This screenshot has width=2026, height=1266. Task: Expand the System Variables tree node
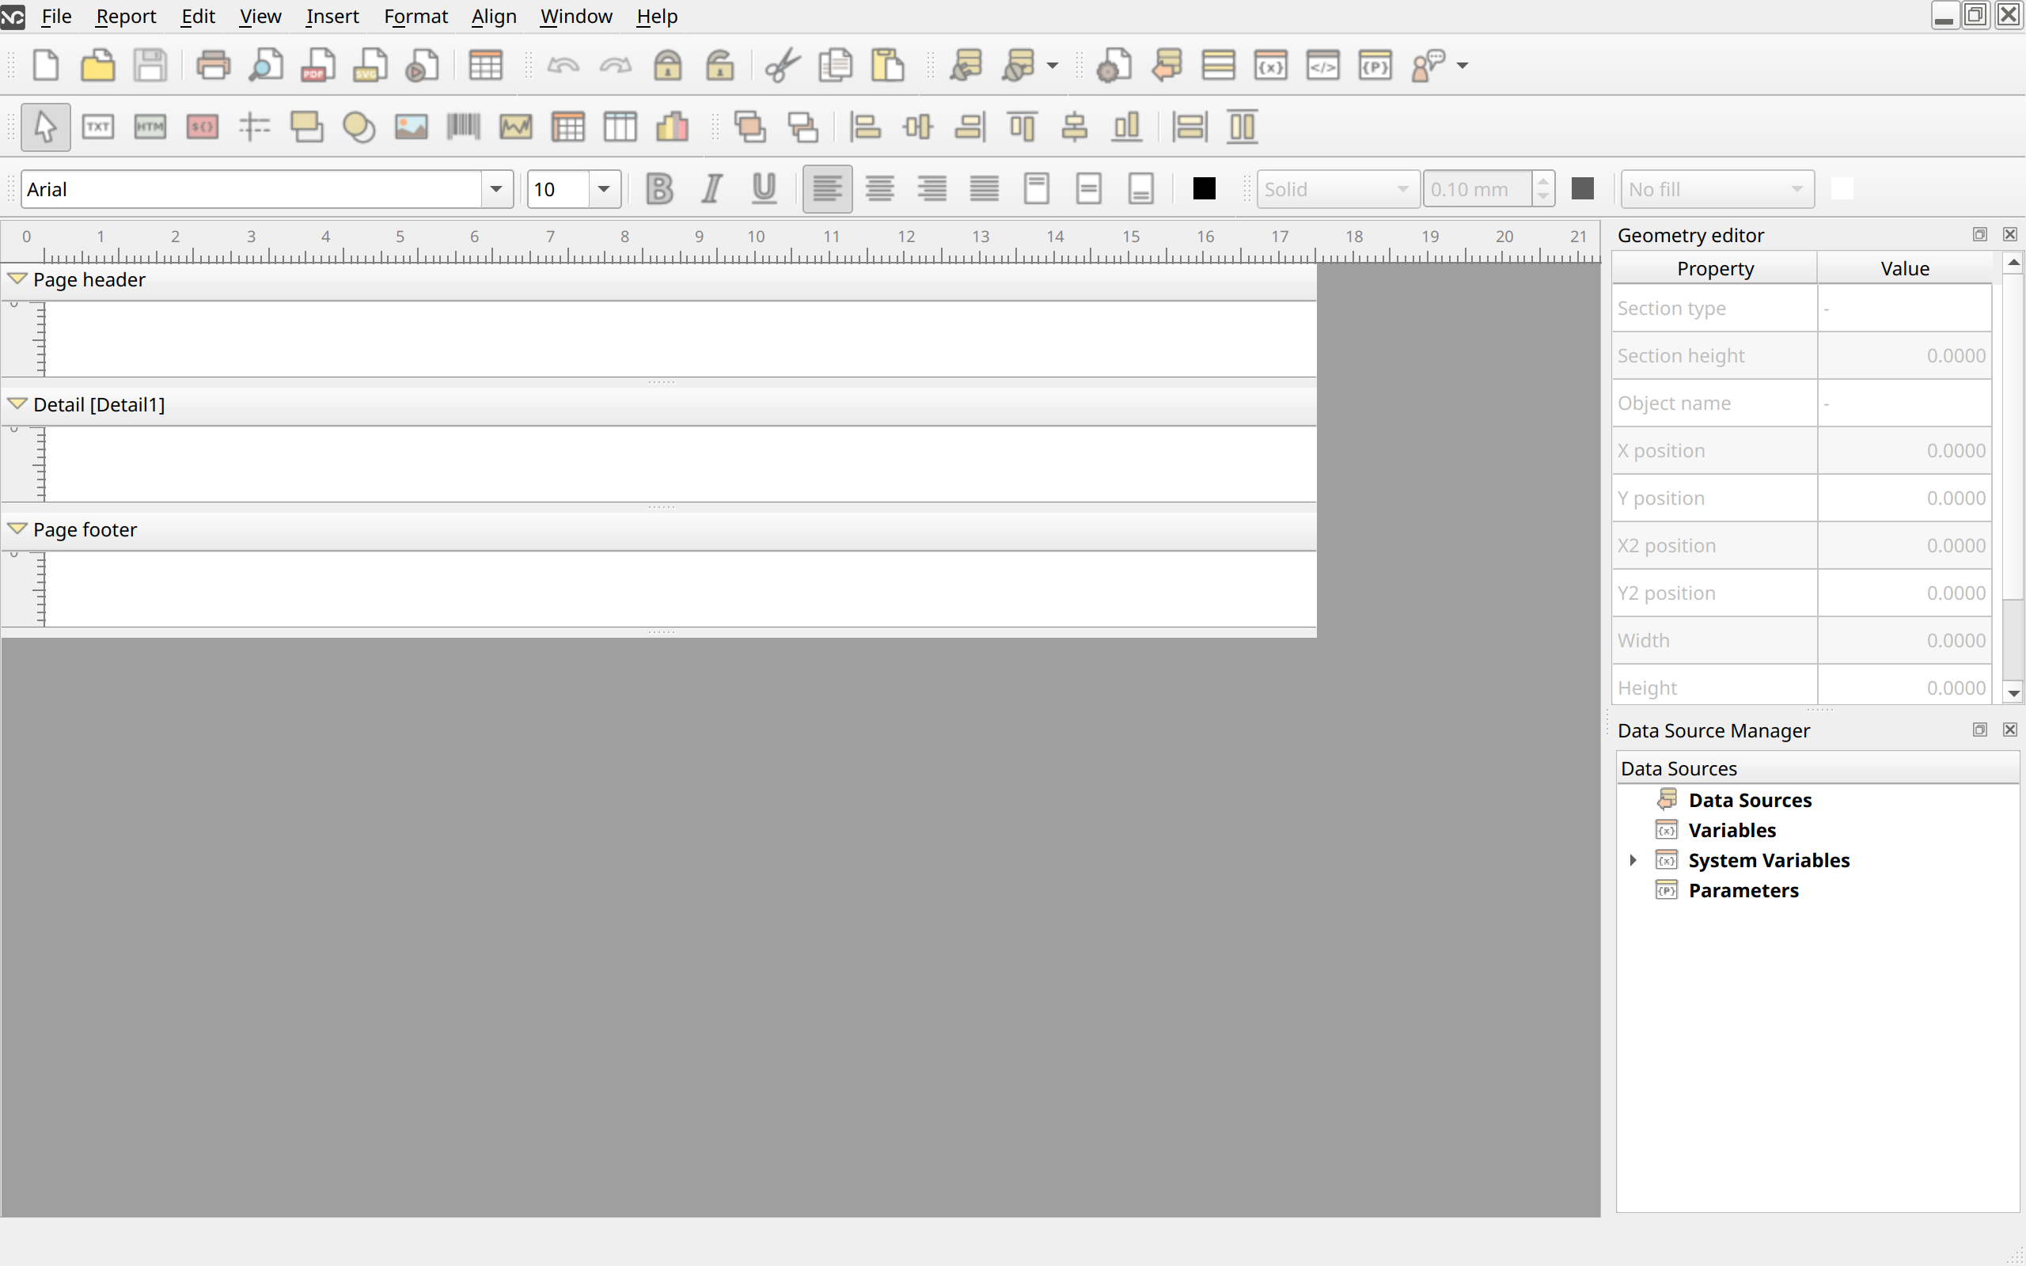pyautogui.click(x=1633, y=860)
